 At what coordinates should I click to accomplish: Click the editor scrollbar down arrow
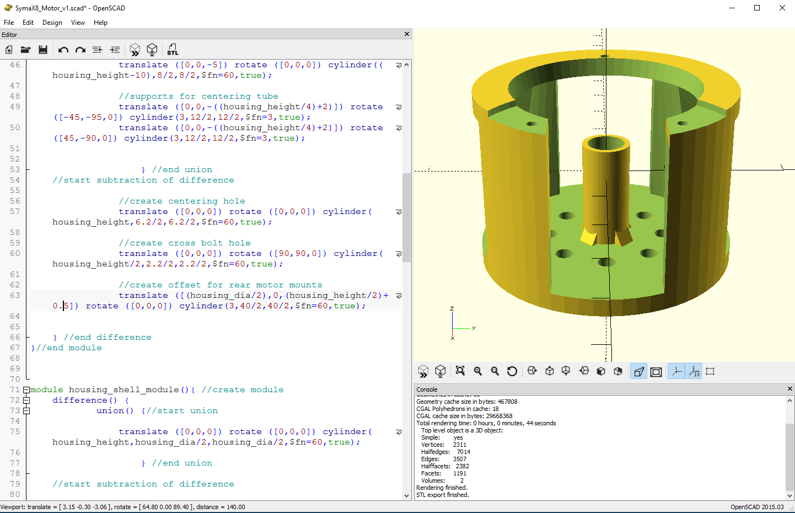pyautogui.click(x=407, y=495)
